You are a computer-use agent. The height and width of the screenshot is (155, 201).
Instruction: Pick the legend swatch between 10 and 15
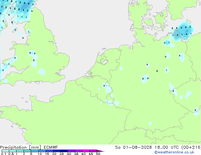pos(42,151)
